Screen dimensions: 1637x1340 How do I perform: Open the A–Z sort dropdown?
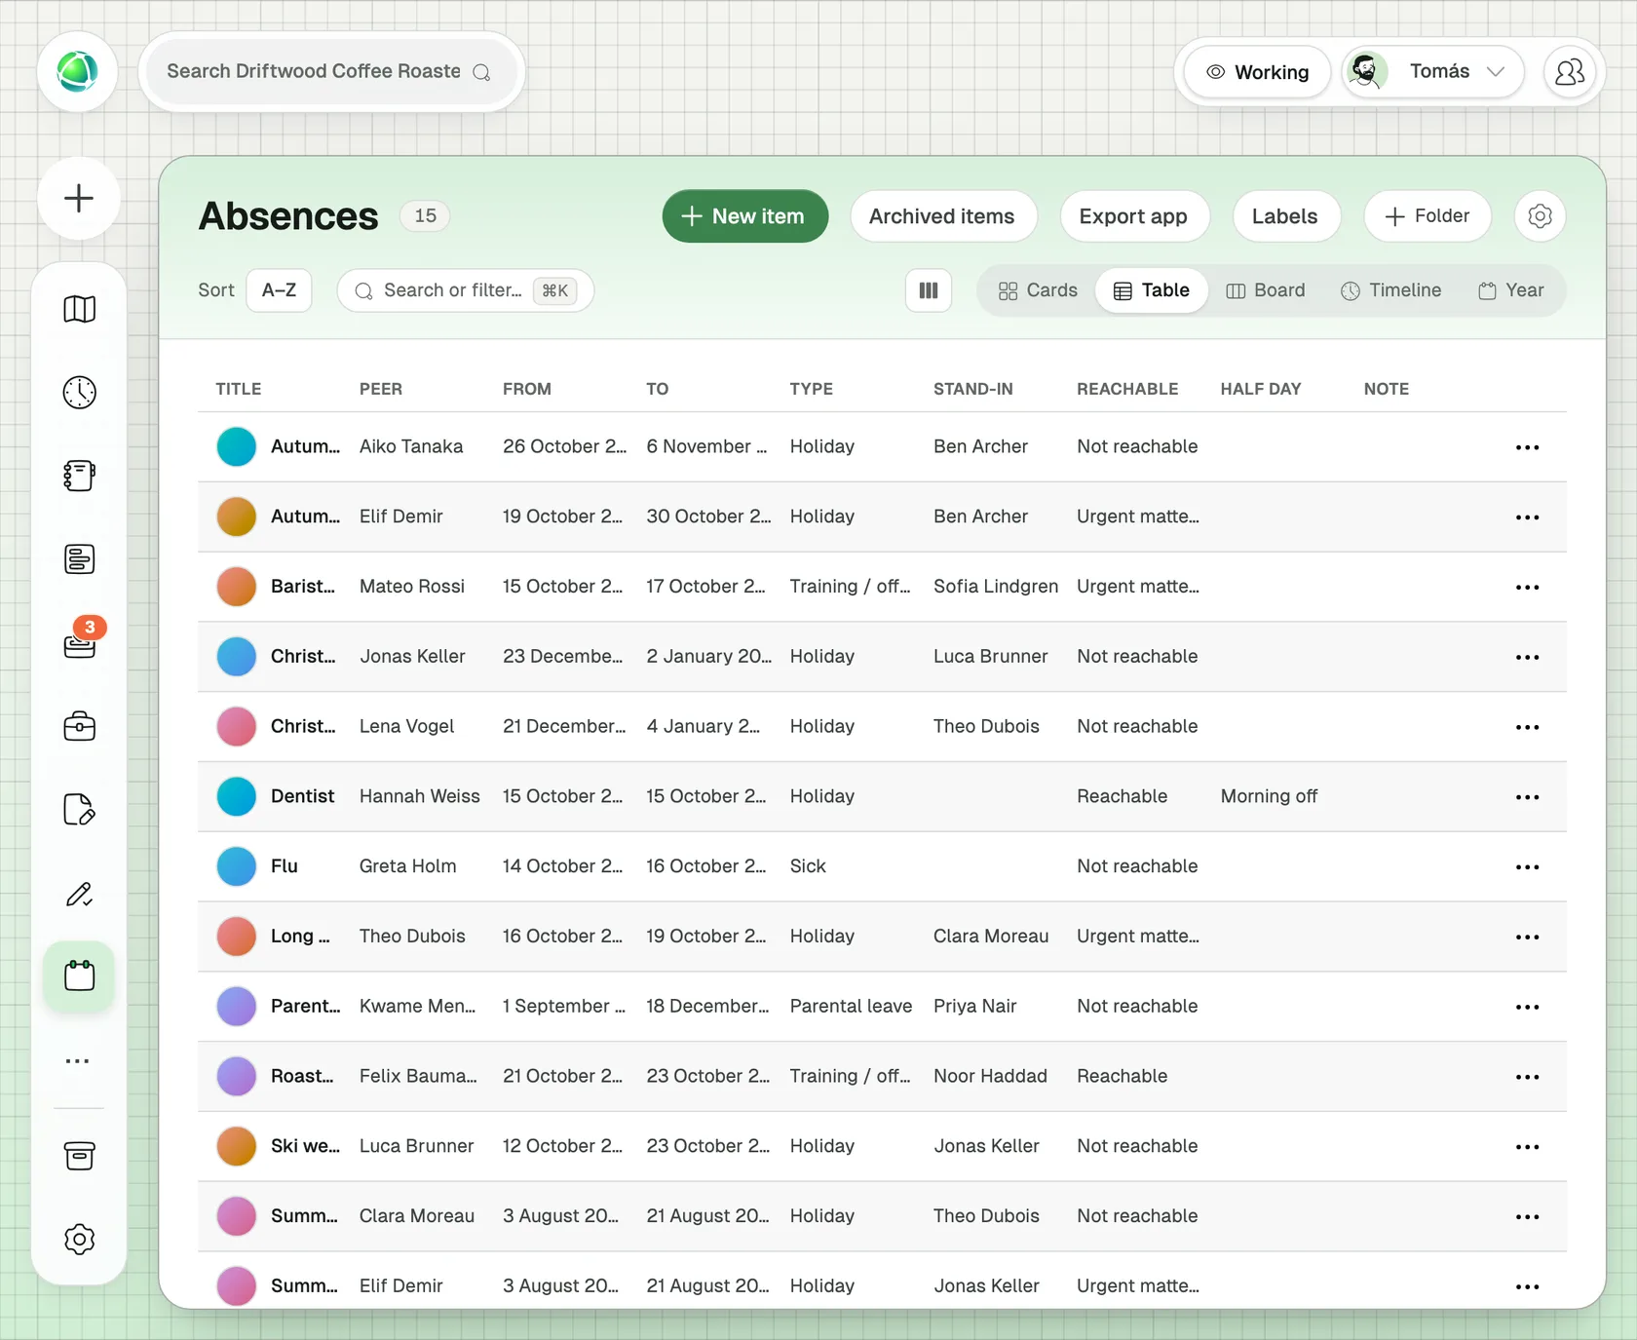(x=279, y=290)
